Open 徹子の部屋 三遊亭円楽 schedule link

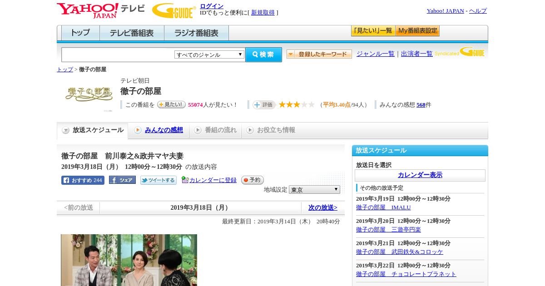(x=388, y=230)
